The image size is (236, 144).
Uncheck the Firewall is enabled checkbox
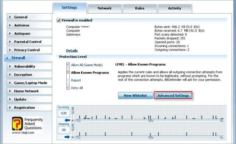click(59, 20)
